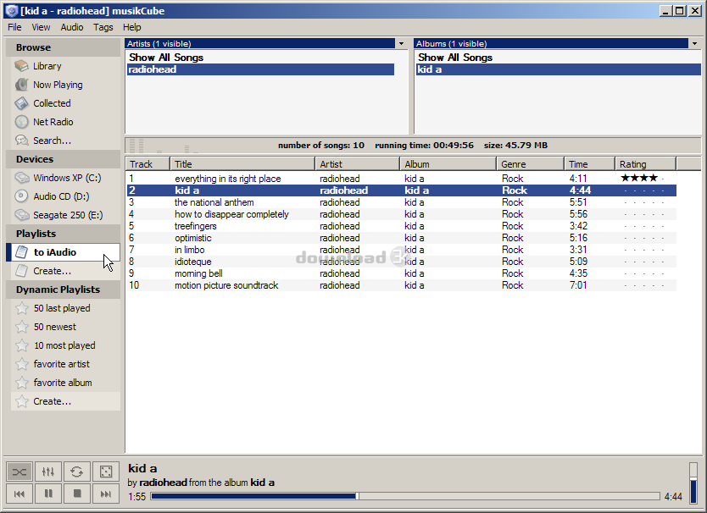Select the Audio CD (D:) disc icon

pyautogui.click(x=21, y=196)
